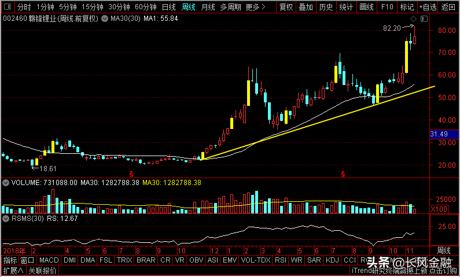Expand the VOLUME indicator dropdown arrow
The width and height of the screenshot is (460, 277).
pyautogui.click(x=6, y=183)
